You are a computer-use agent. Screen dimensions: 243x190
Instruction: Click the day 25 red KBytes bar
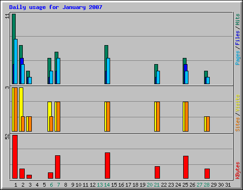point(186,167)
